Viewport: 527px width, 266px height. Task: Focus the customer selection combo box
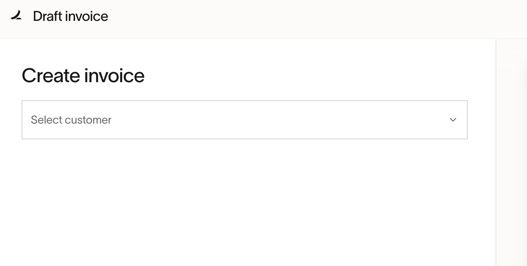[245, 120]
